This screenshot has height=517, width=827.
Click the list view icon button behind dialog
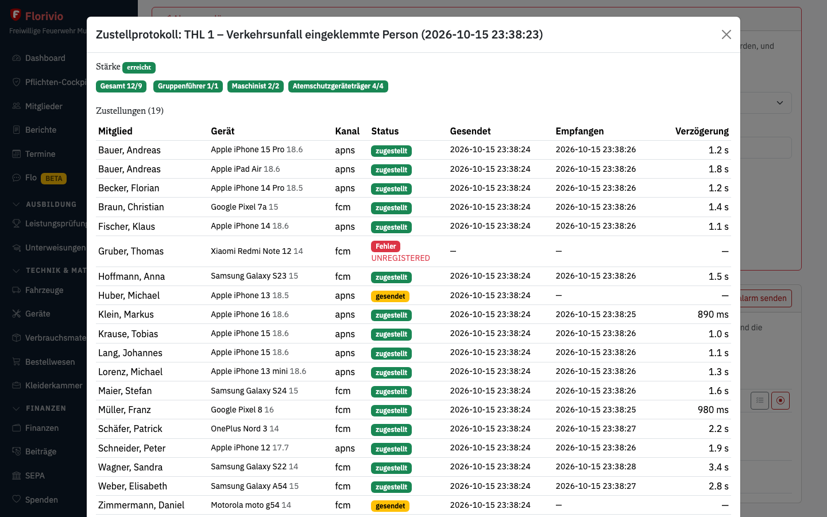760,400
